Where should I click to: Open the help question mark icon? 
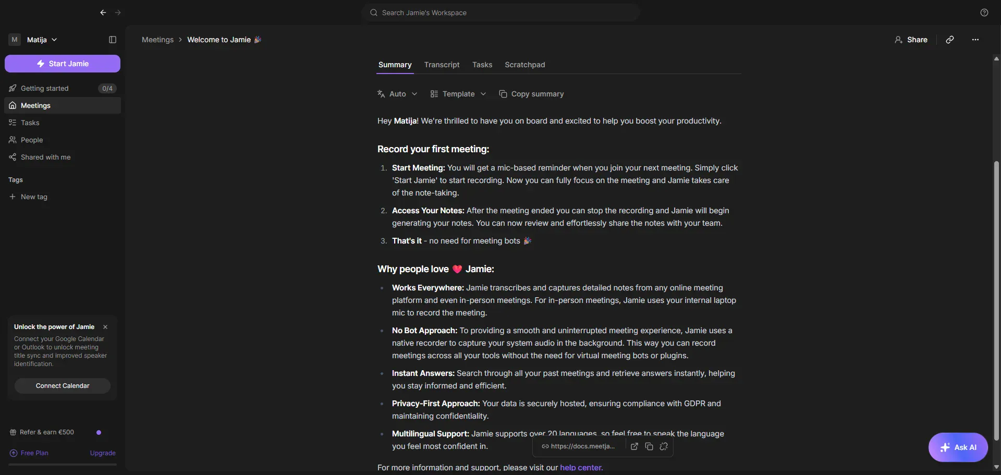[x=984, y=13]
